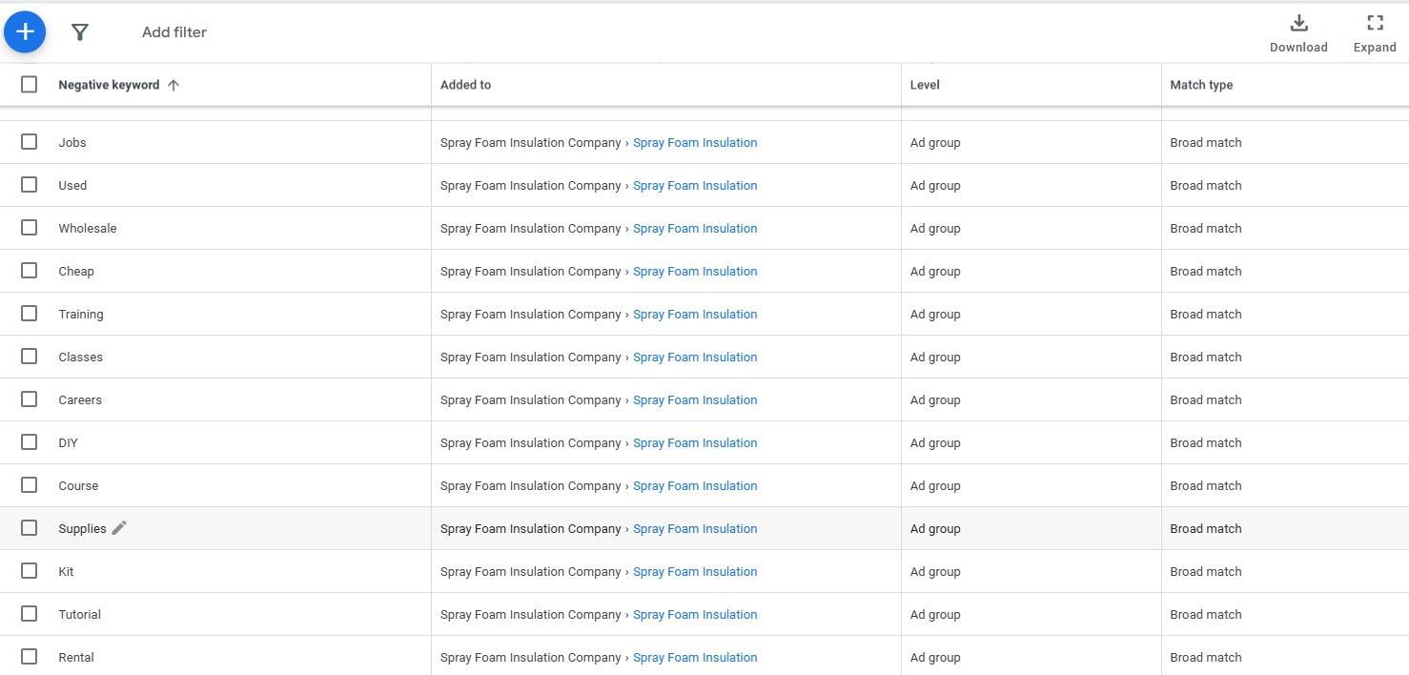Open Spray Foam Insulation link in Careers row
This screenshot has height=675, width=1409.
695,400
